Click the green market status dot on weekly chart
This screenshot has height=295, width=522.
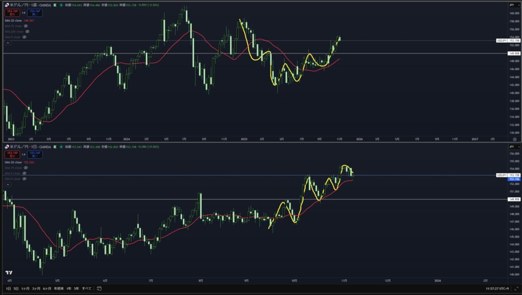62,4
